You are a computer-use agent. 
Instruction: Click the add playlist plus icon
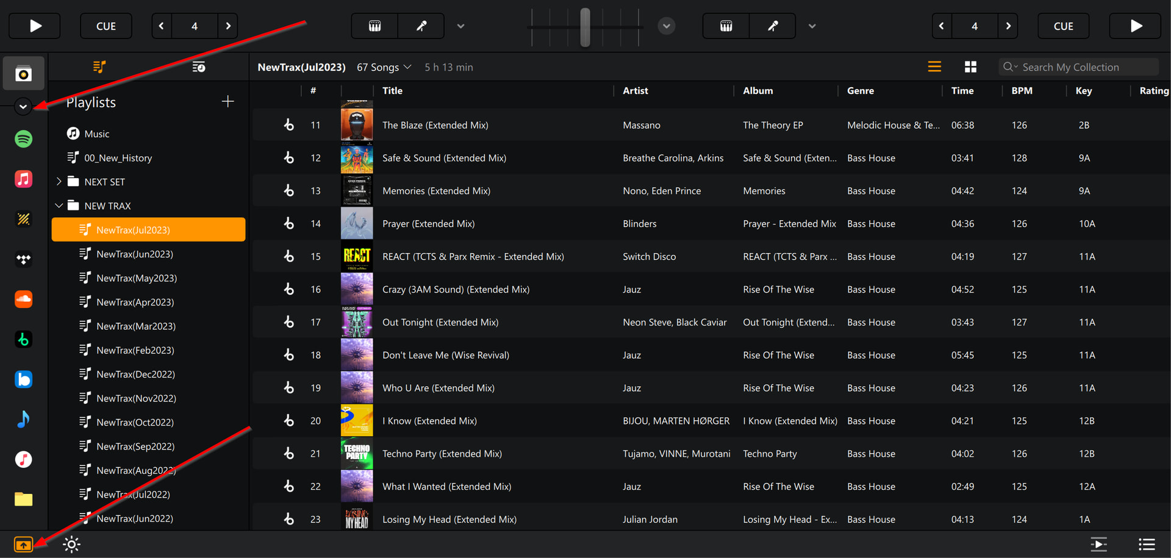(227, 102)
